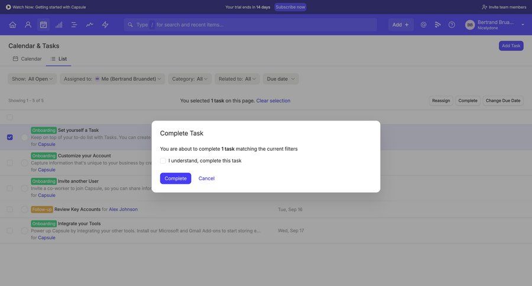Click the Calendar & Tasks icon in navbar
The width and height of the screenshot is (532, 286).
(43, 25)
